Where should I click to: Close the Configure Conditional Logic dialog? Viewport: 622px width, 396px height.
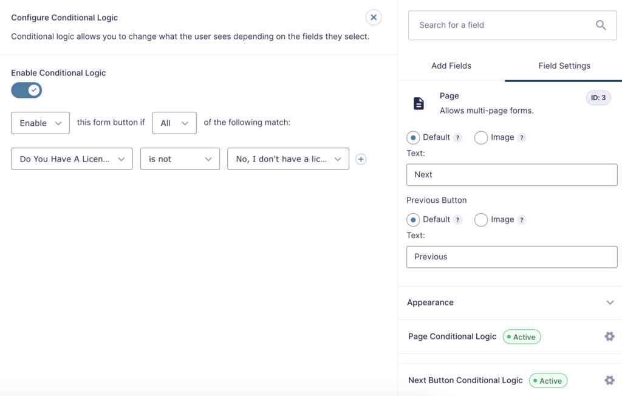pyautogui.click(x=374, y=18)
